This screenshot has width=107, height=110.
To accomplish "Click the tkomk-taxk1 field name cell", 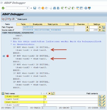I will [24, 96].
